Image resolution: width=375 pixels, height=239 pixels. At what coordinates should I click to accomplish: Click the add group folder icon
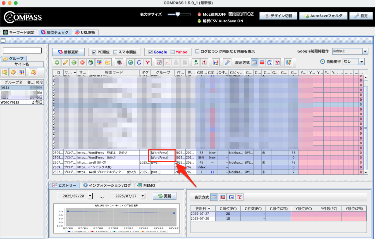click(x=5, y=72)
